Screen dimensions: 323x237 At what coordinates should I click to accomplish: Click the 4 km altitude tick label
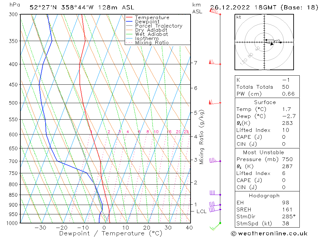click(x=195, y=136)
